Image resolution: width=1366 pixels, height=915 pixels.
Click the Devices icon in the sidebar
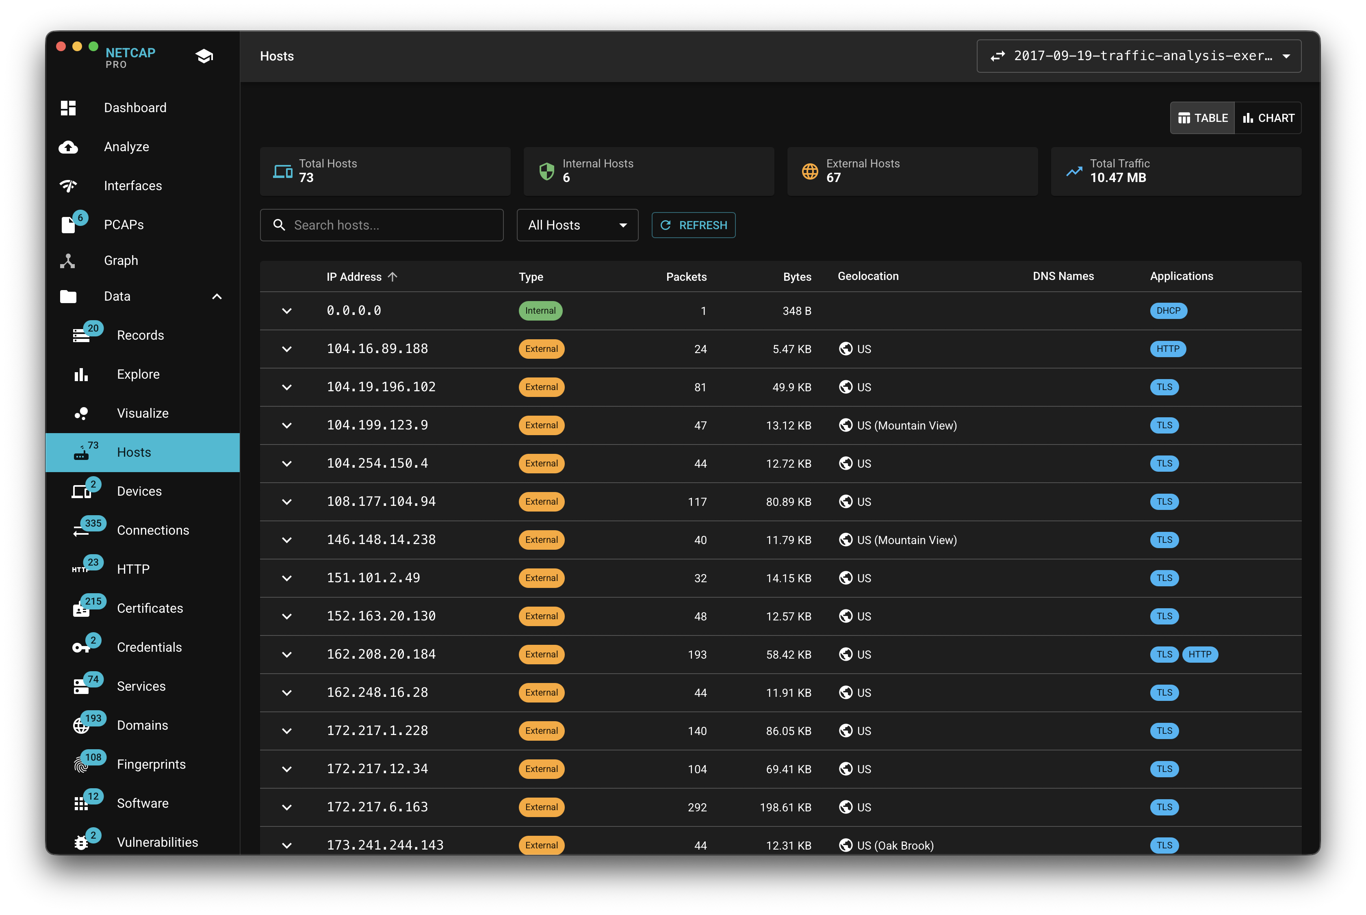(x=81, y=491)
